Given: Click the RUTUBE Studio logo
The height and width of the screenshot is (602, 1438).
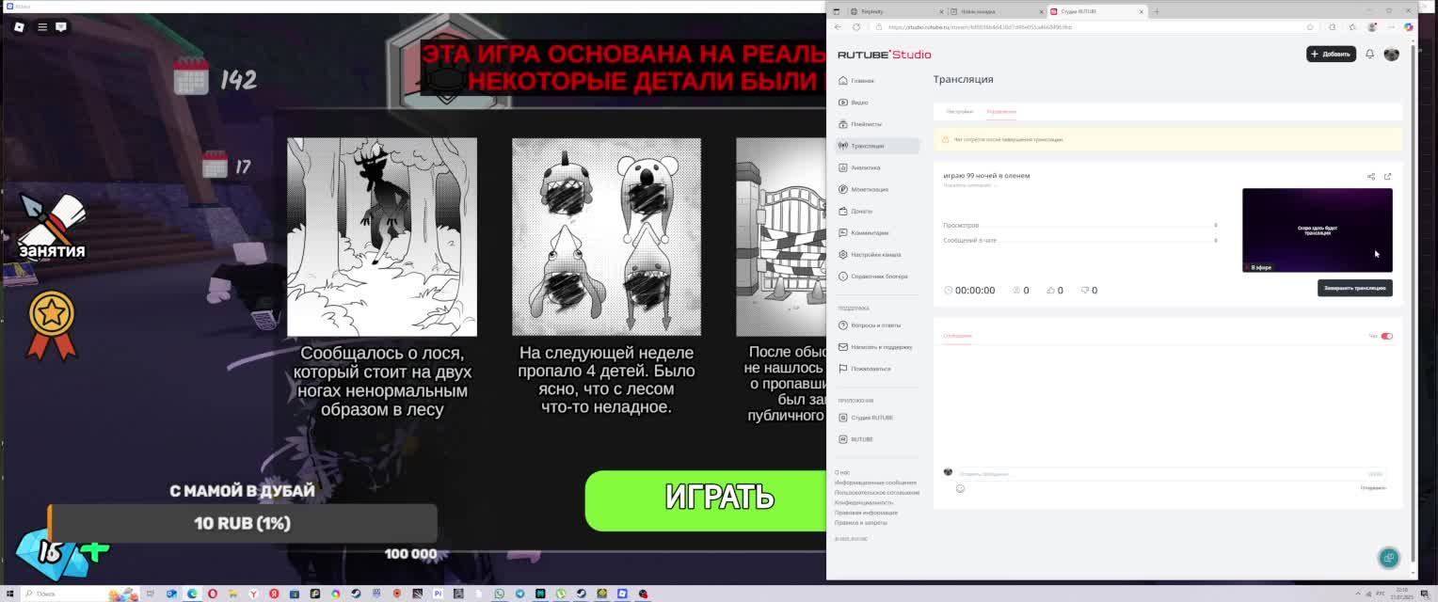Looking at the screenshot, I should click(884, 55).
